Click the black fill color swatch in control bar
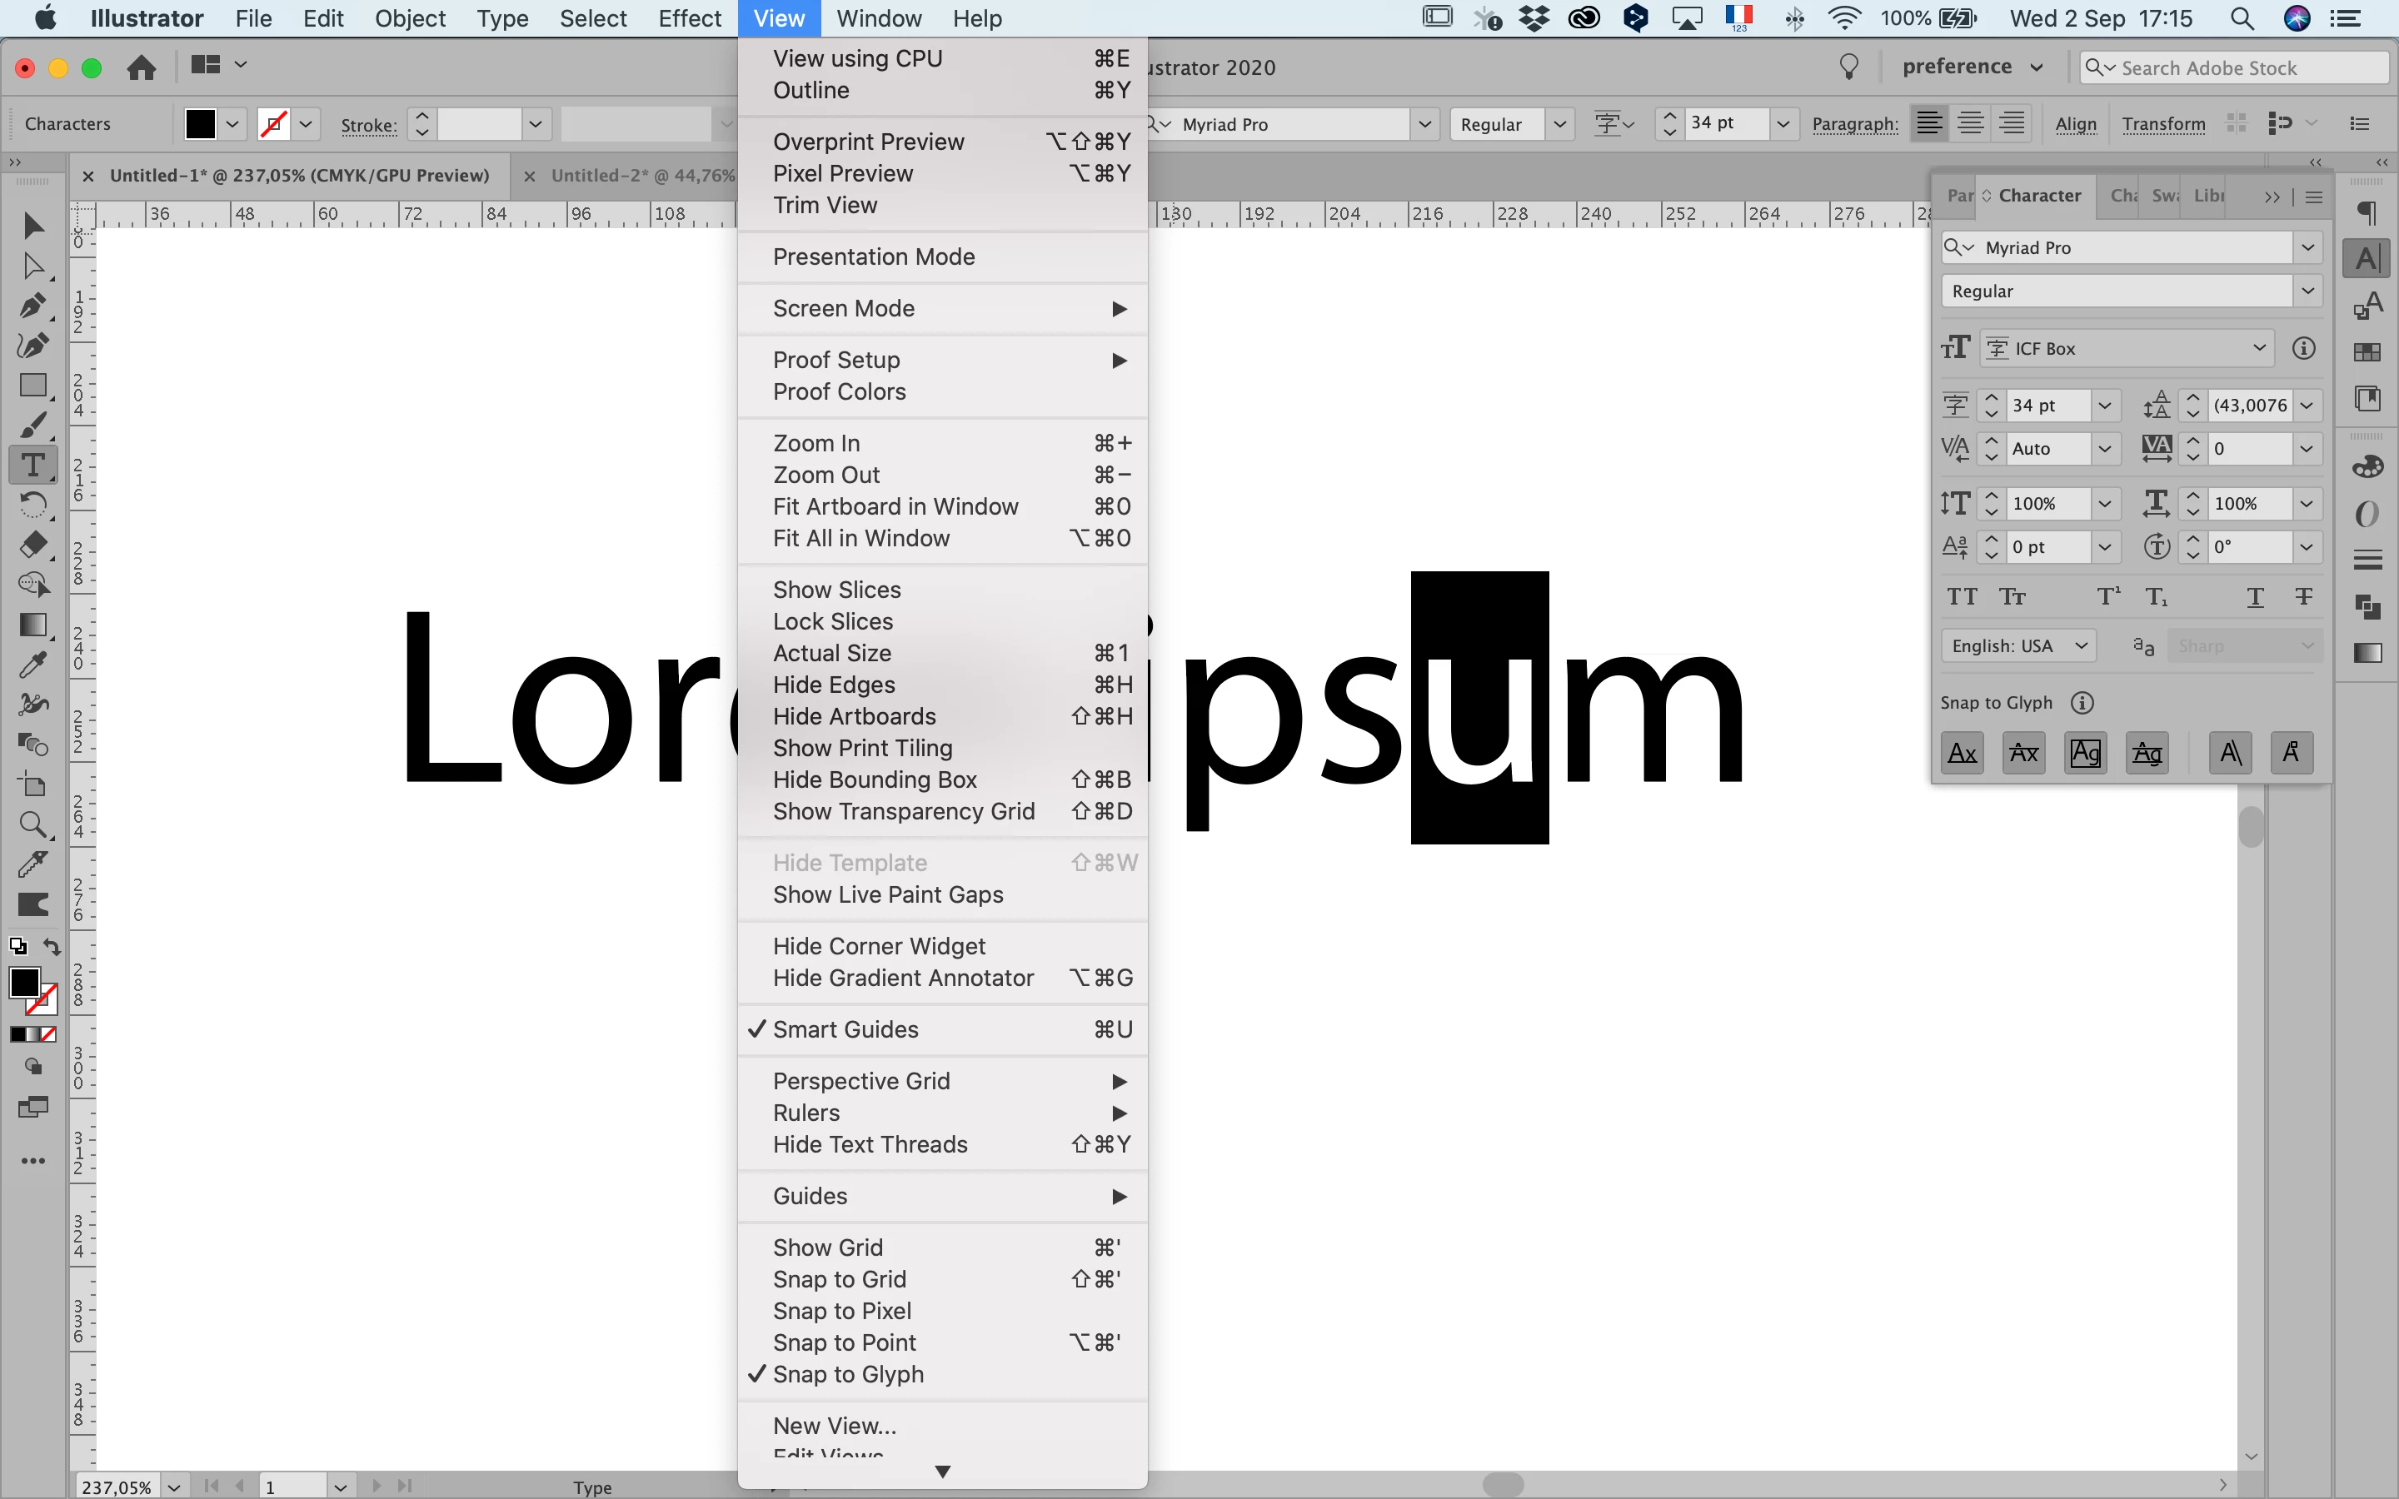Image resolution: width=2399 pixels, height=1499 pixels. tap(200, 124)
